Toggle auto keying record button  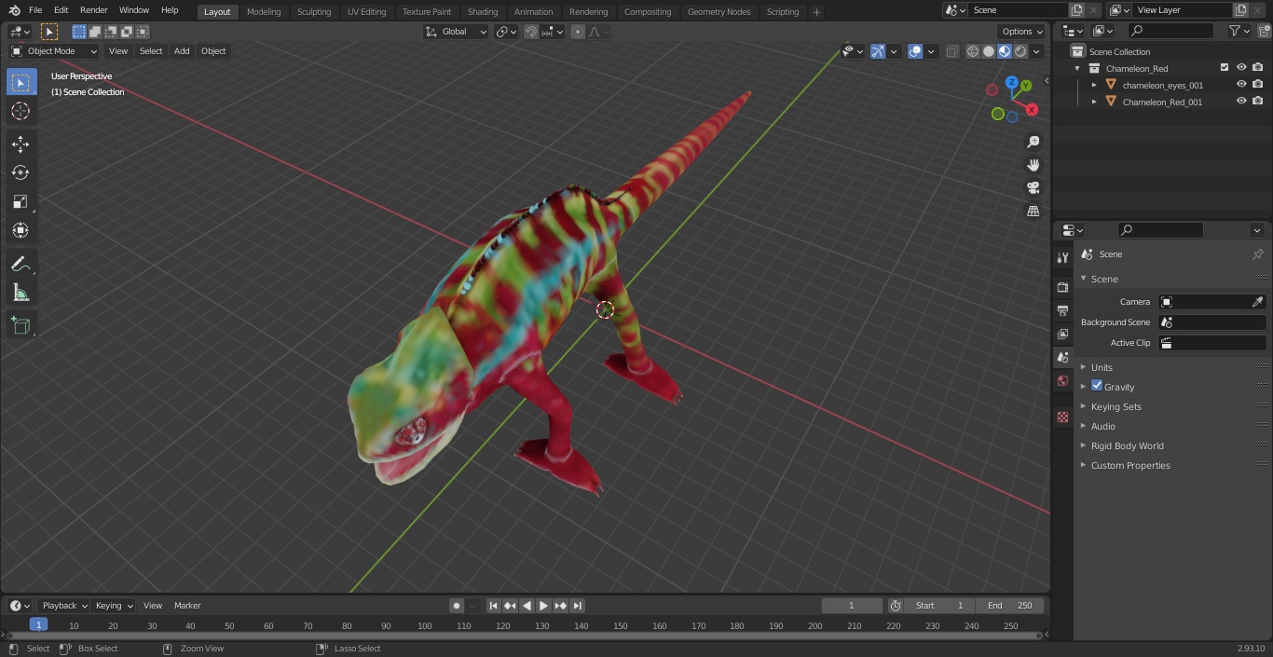click(x=457, y=606)
